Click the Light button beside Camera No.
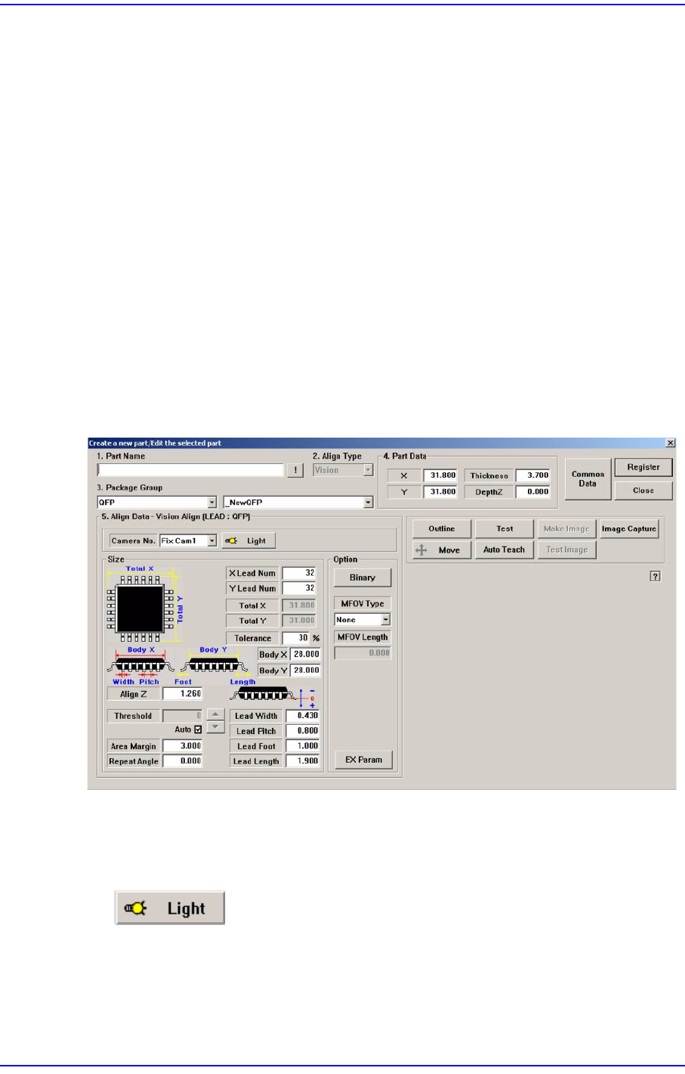The image size is (685, 1074). 248,540
